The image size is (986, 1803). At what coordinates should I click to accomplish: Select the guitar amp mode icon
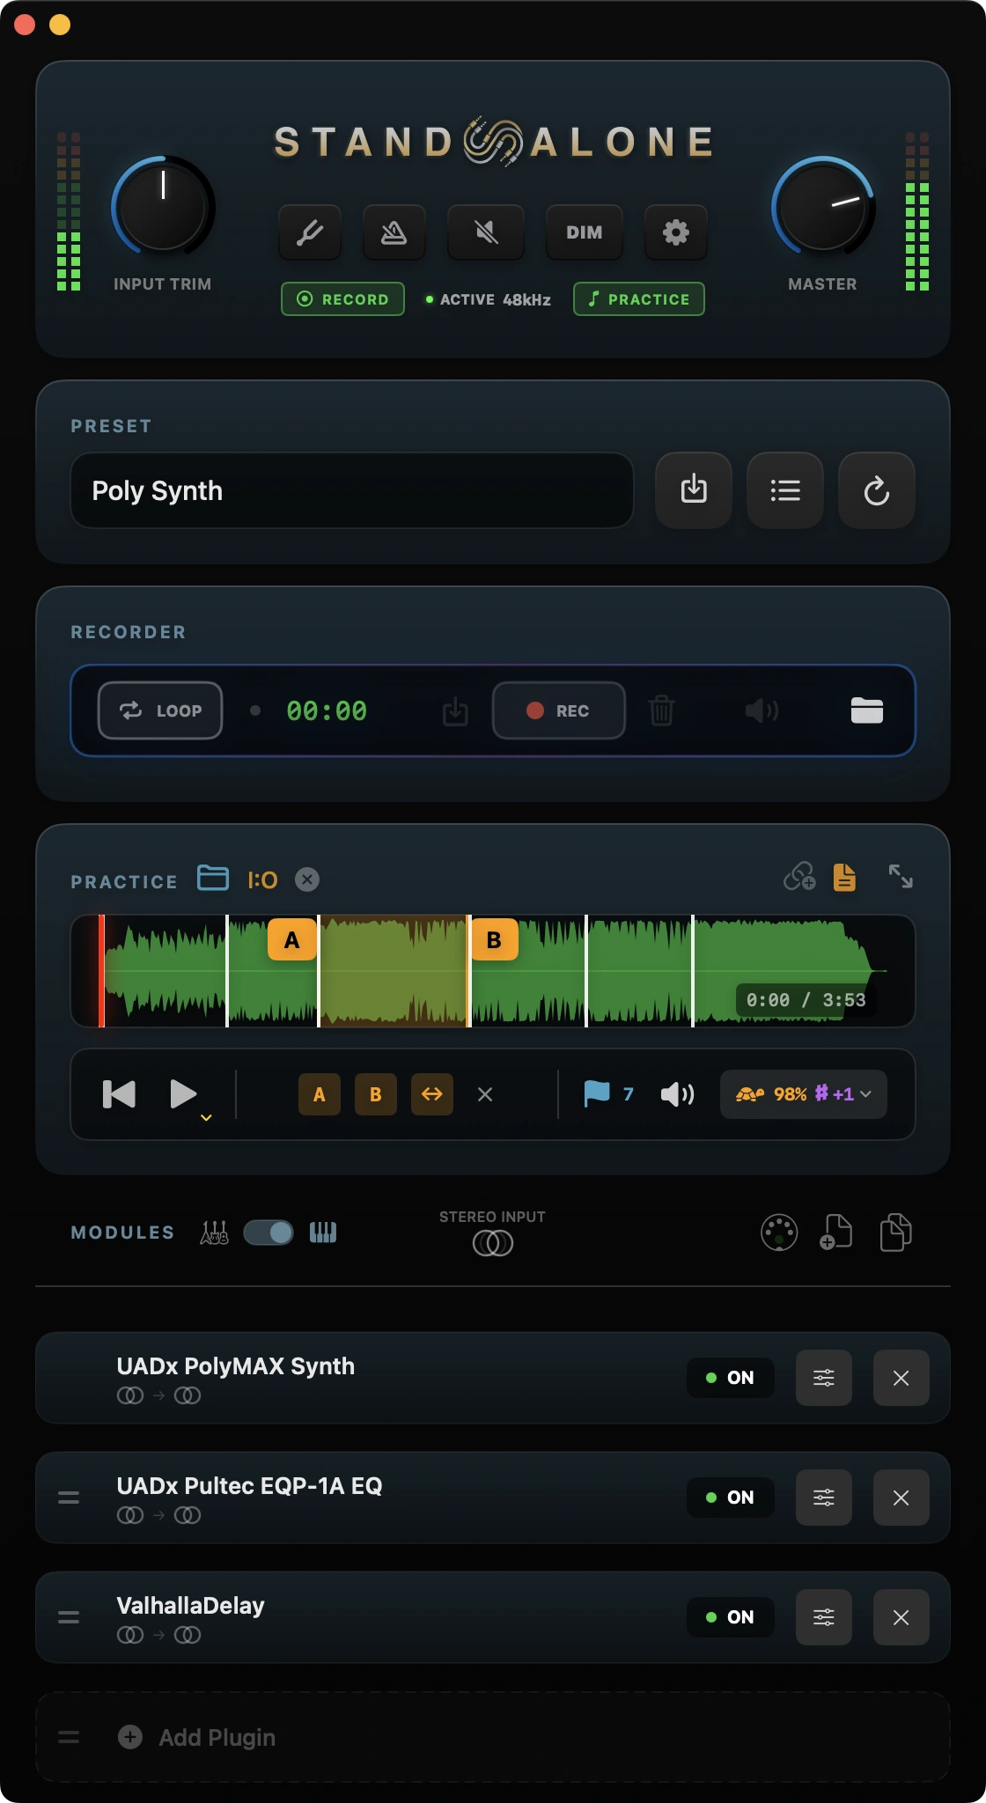[x=214, y=1233]
